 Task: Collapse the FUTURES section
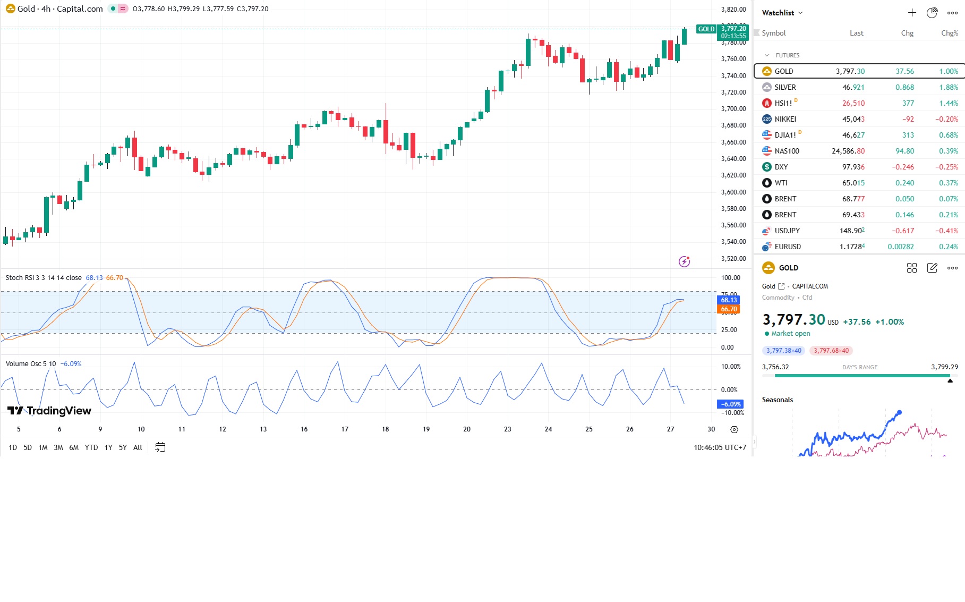[x=766, y=55]
